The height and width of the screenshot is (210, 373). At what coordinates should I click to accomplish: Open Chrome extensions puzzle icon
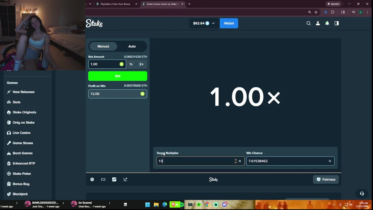(x=333, y=12)
